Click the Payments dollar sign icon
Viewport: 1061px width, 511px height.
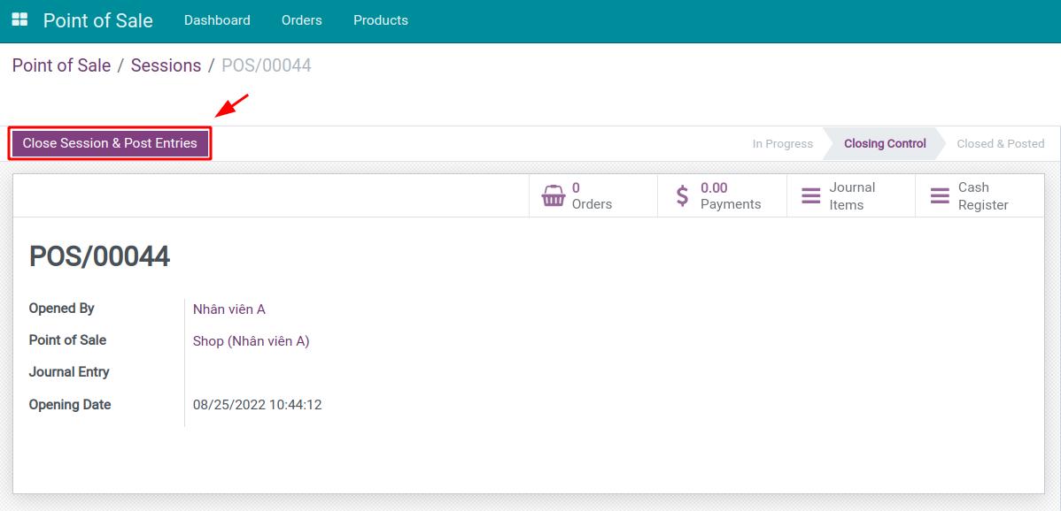[x=682, y=195]
